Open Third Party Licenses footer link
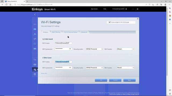This screenshot has width=172, height=96. 110,93
